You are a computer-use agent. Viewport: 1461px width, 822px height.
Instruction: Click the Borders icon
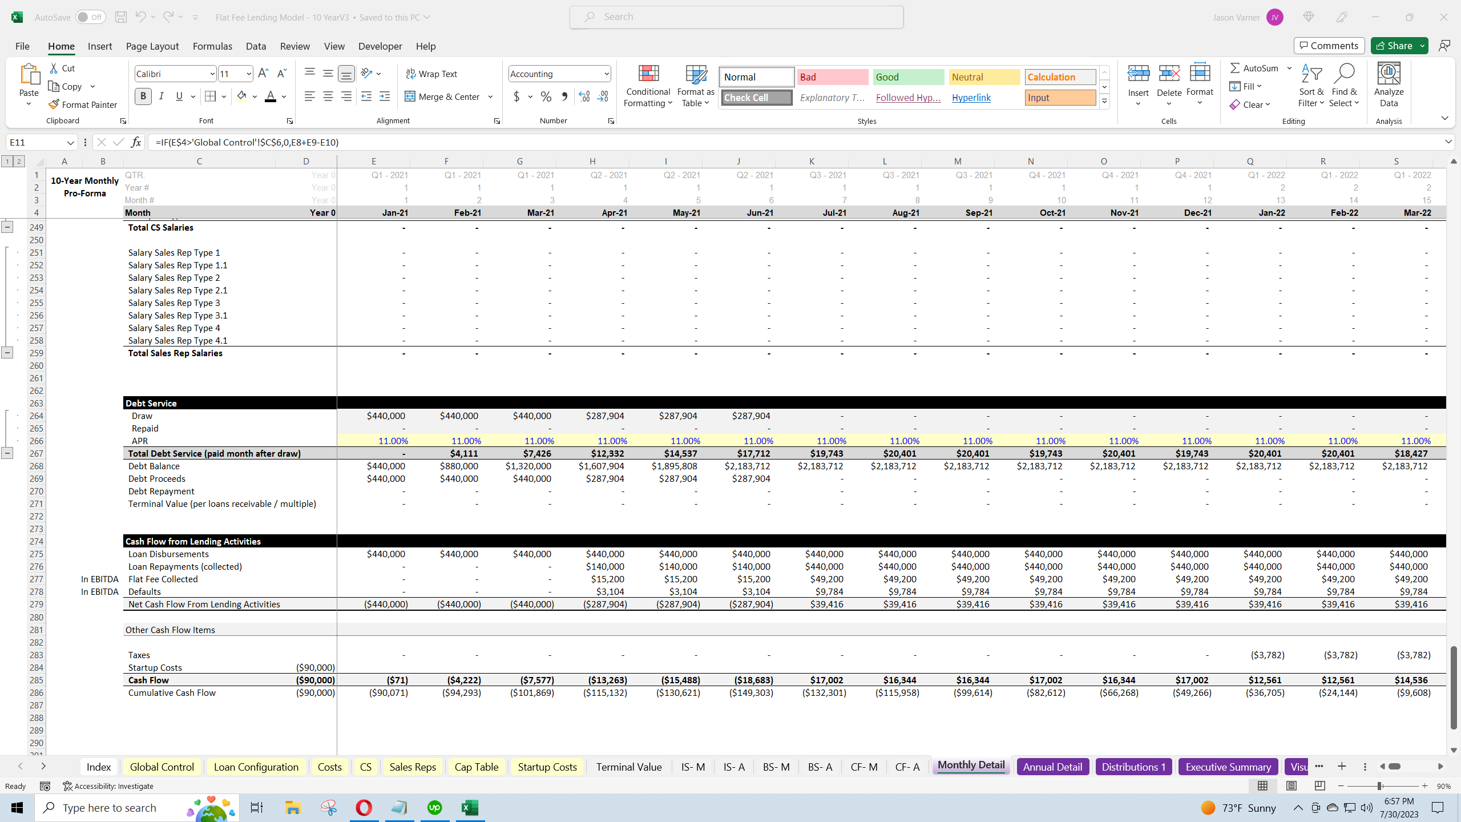[210, 96]
